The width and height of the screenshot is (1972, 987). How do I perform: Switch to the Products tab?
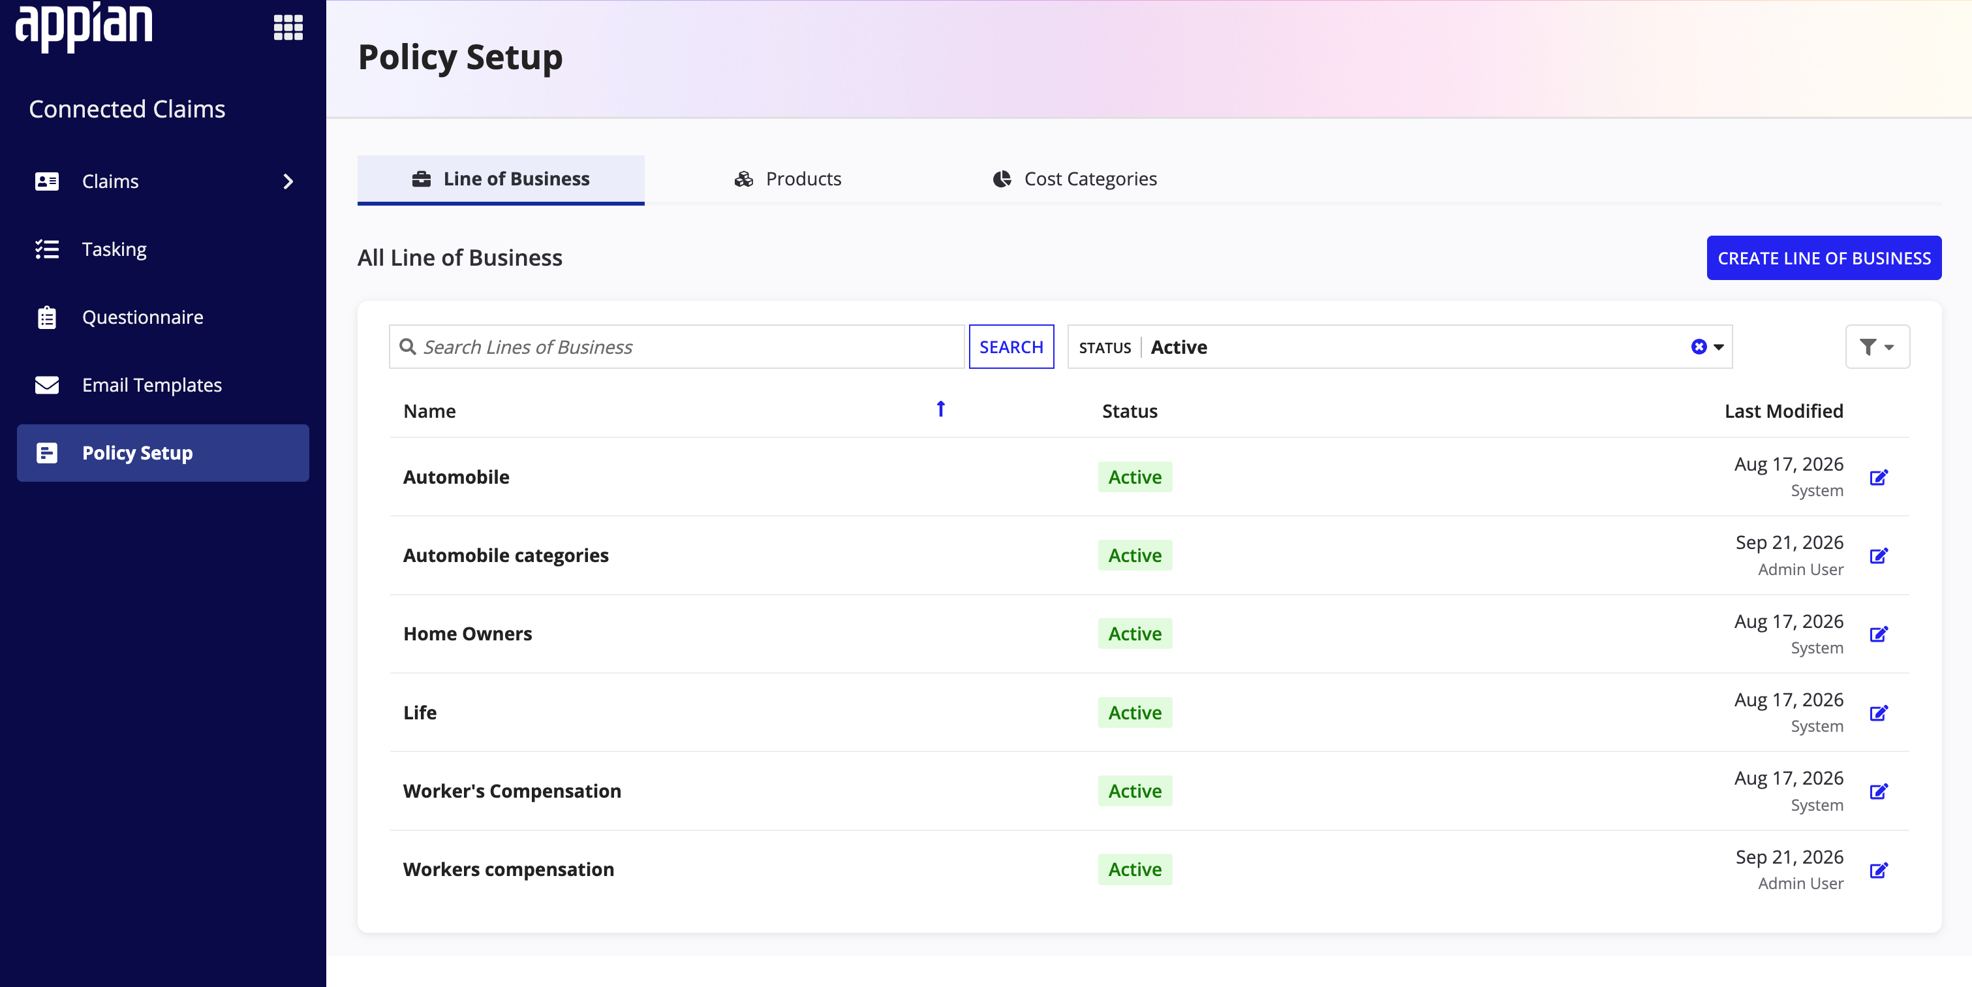click(x=788, y=179)
